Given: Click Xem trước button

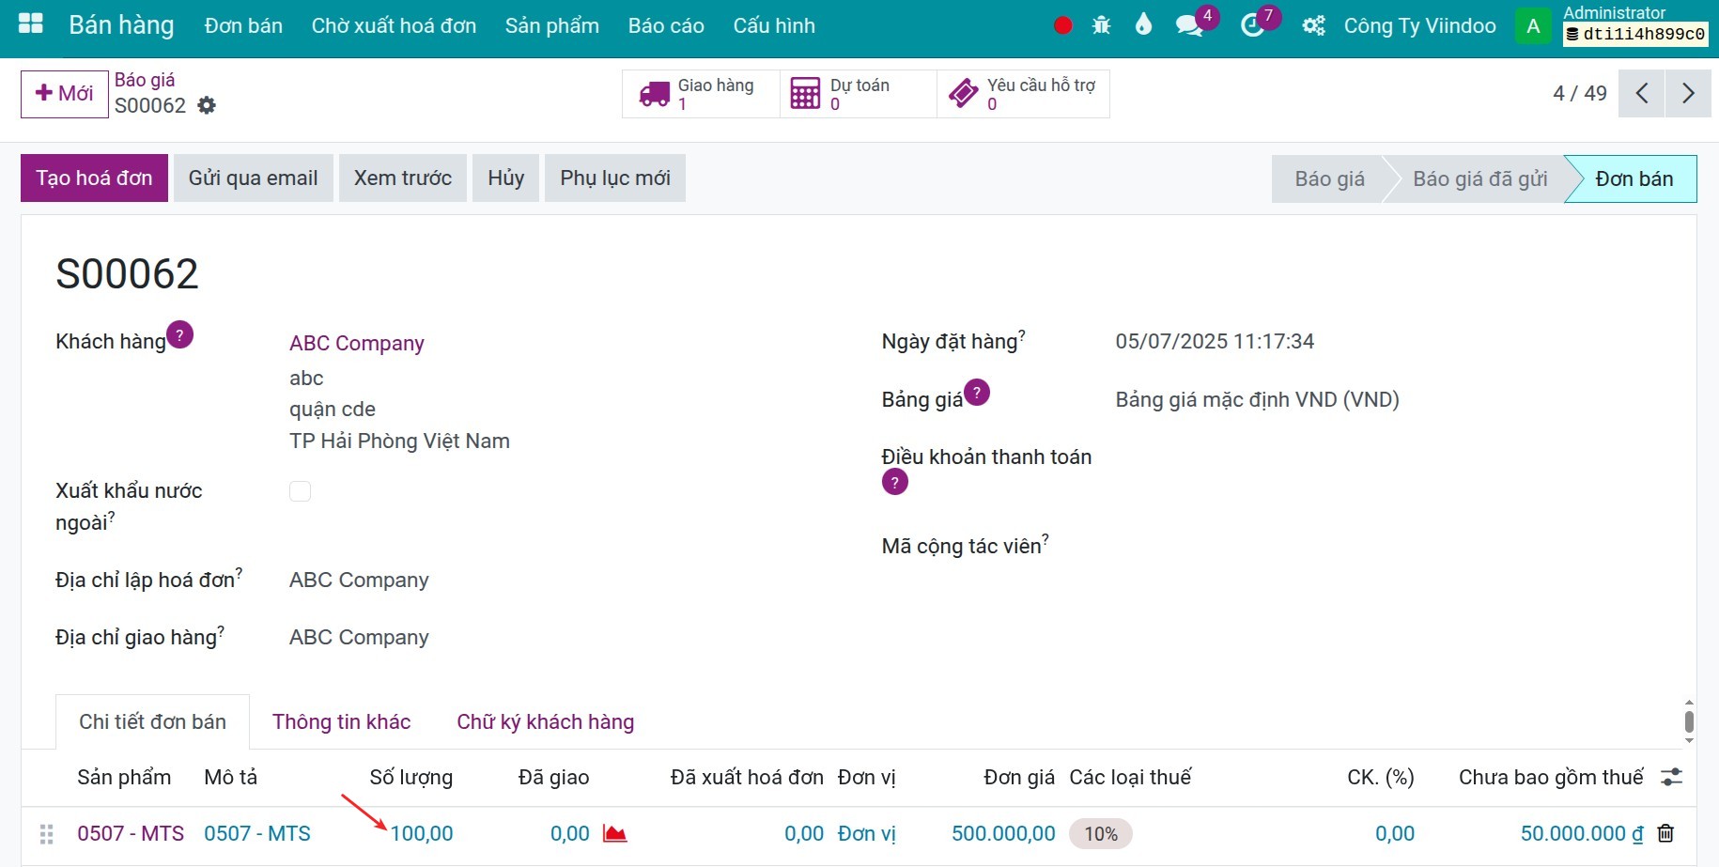Looking at the screenshot, I should tap(402, 178).
